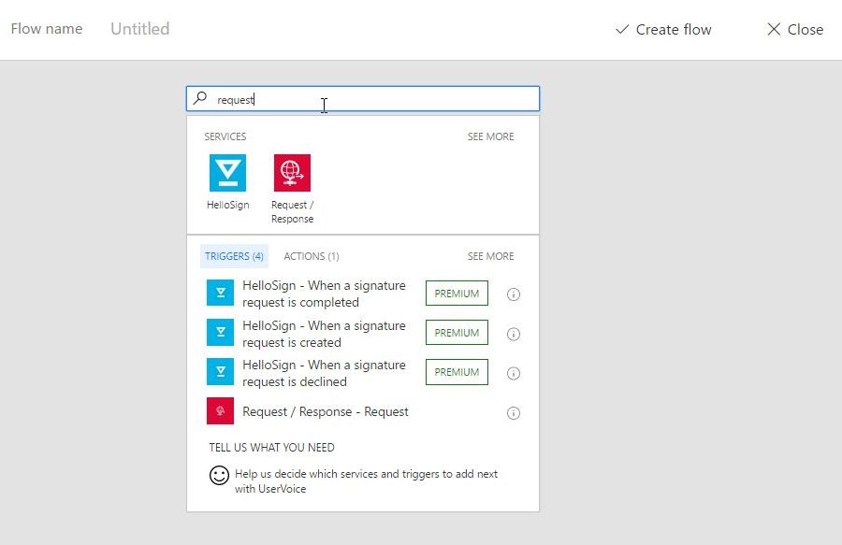Expand services with See More
842x545 pixels.
pyautogui.click(x=490, y=136)
